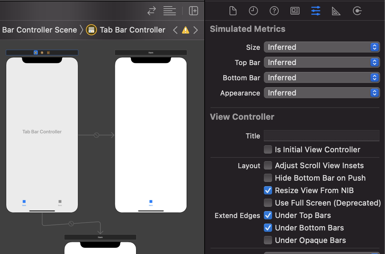The height and width of the screenshot is (254, 385).
Task: Select the Tab Bar Controller scene canvas
Action: 42,135
